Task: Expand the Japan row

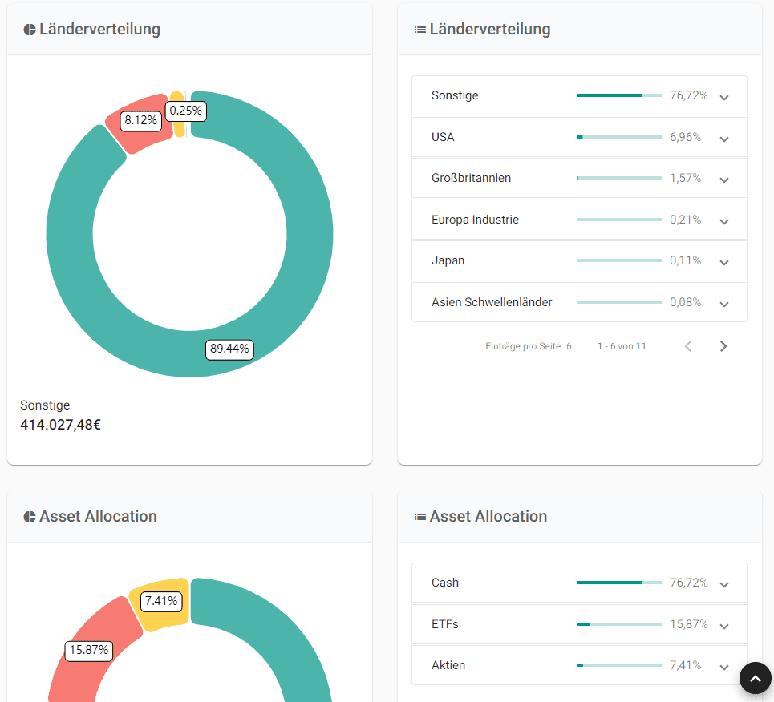Action: pyautogui.click(x=724, y=262)
